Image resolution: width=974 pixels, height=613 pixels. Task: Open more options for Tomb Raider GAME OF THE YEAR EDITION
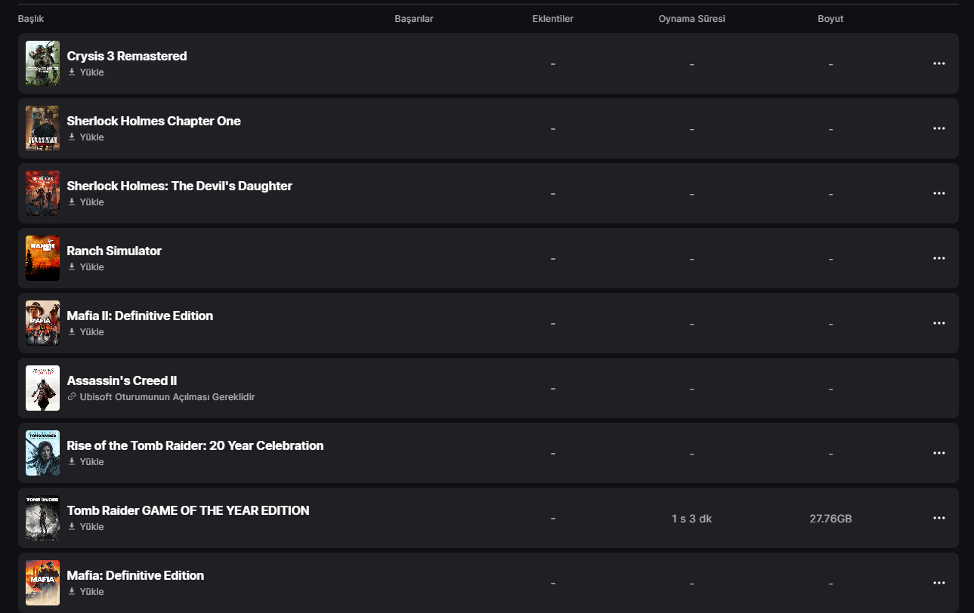click(x=939, y=518)
